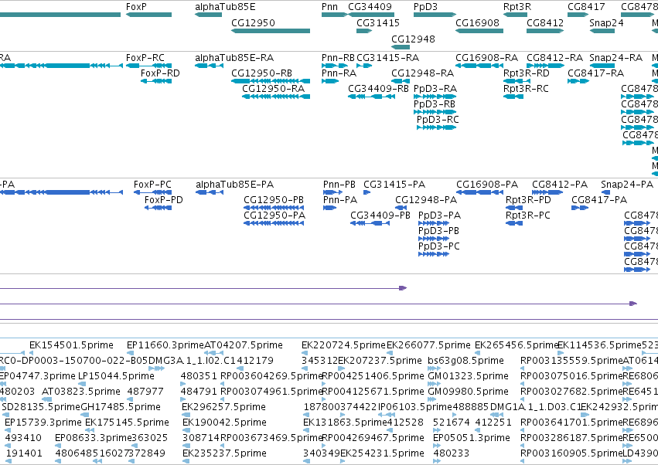Open the CG31415-PA protein label
The image size is (658, 465).
click(394, 185)
